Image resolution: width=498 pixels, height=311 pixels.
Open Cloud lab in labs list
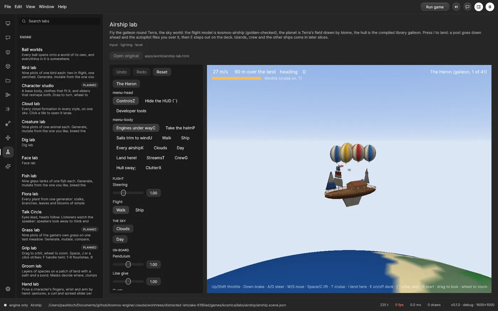59,108
